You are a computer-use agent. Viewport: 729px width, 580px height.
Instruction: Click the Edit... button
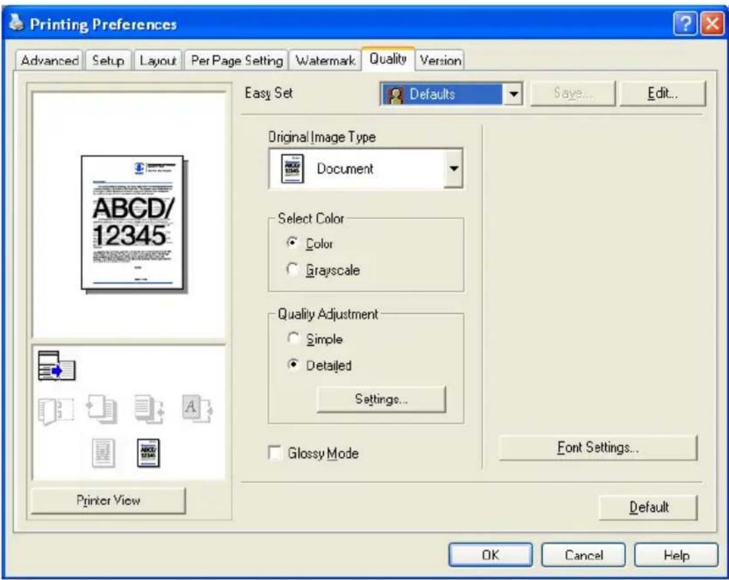[662, 93]
